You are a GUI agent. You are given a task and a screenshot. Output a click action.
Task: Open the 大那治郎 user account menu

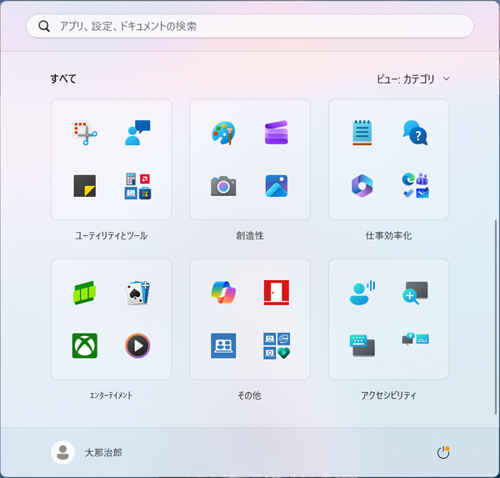87,452
